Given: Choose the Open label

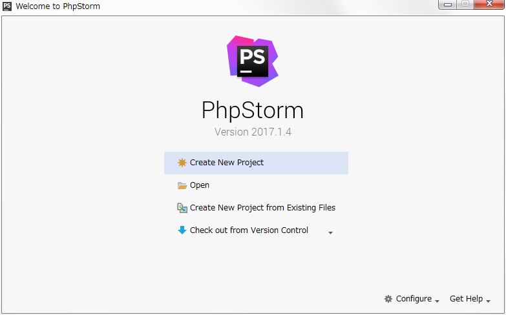Looking at the screenshot, I should tap(200, 185).
